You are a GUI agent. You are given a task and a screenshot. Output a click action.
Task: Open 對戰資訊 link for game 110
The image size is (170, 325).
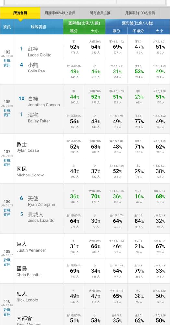(x=7, y=312)
